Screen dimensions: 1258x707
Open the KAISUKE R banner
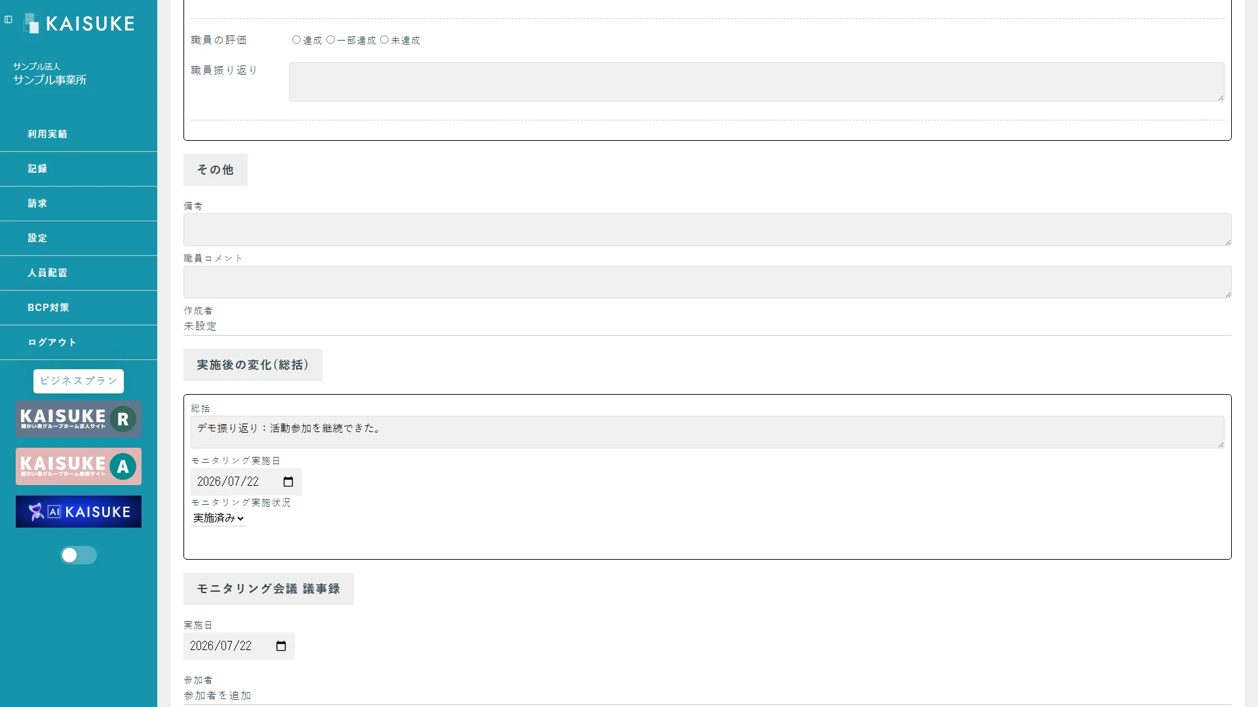tap(79, 419)
